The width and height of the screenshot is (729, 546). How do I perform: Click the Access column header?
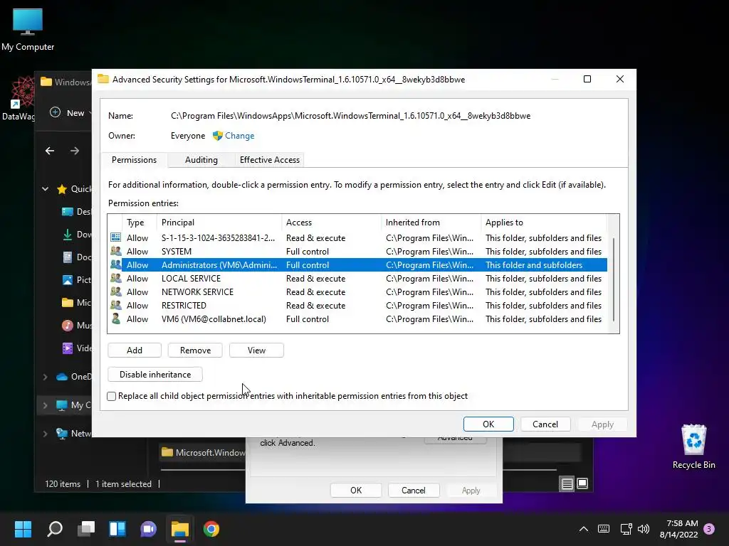[x=332, y=223]
